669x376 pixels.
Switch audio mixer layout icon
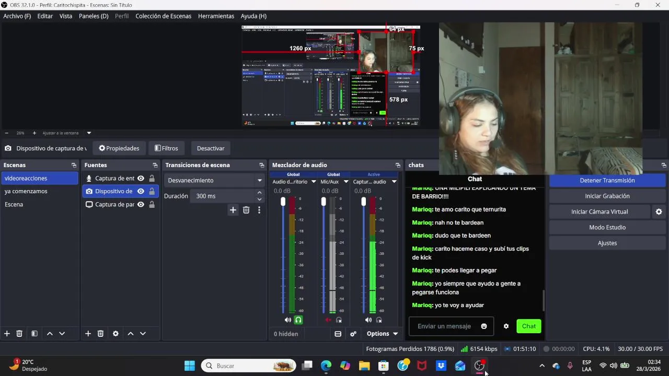(338, 334)
